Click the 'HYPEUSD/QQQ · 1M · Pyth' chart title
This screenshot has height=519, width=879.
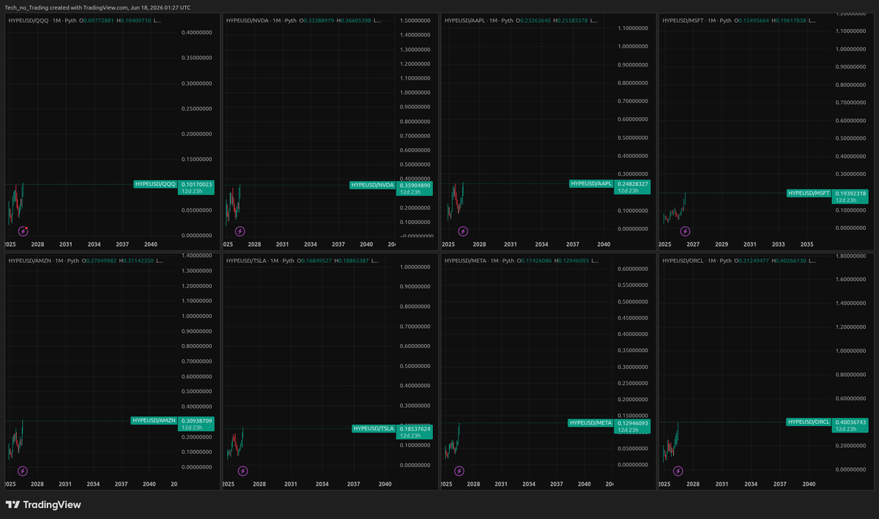(x=43, y=20)
